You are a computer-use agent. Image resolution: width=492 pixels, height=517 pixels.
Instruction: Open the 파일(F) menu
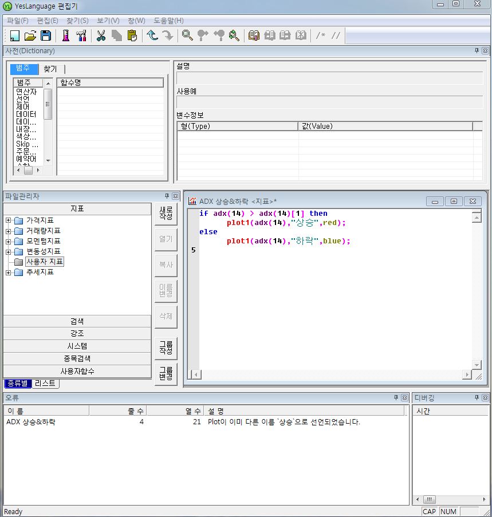point(18,21)
